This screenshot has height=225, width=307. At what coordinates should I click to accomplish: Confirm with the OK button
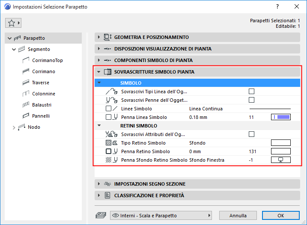click(x=280, y=216)
